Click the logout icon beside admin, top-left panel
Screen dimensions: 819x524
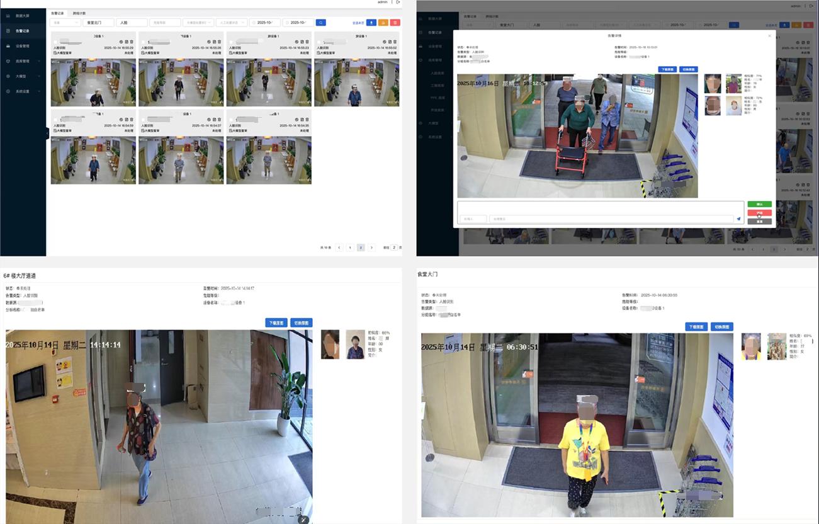[x=398, y=3]
